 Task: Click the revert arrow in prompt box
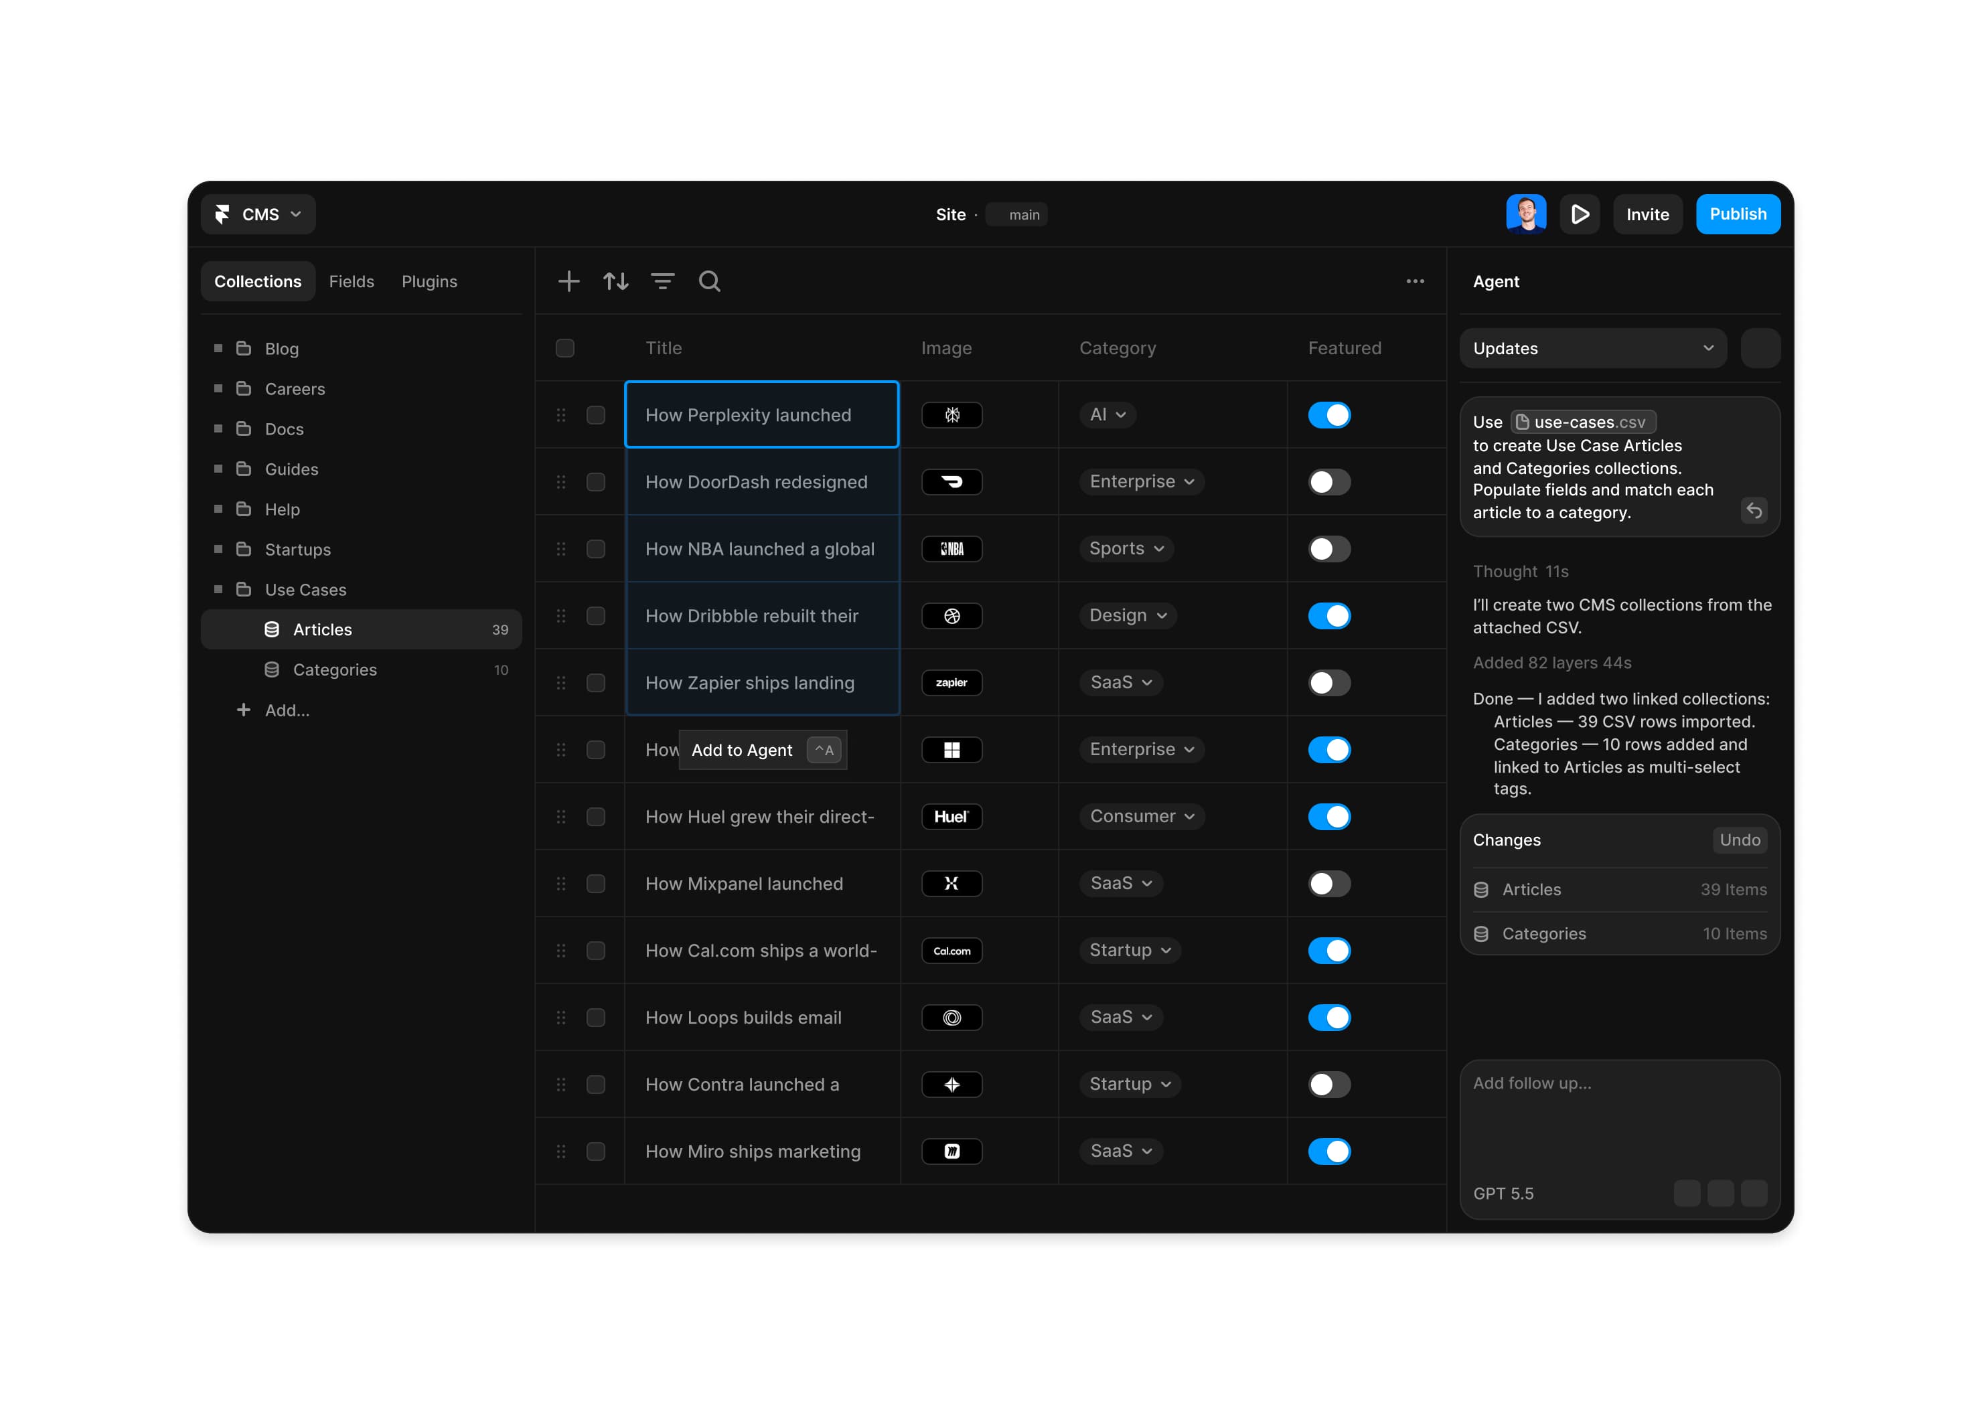(x=1753, y=510)
